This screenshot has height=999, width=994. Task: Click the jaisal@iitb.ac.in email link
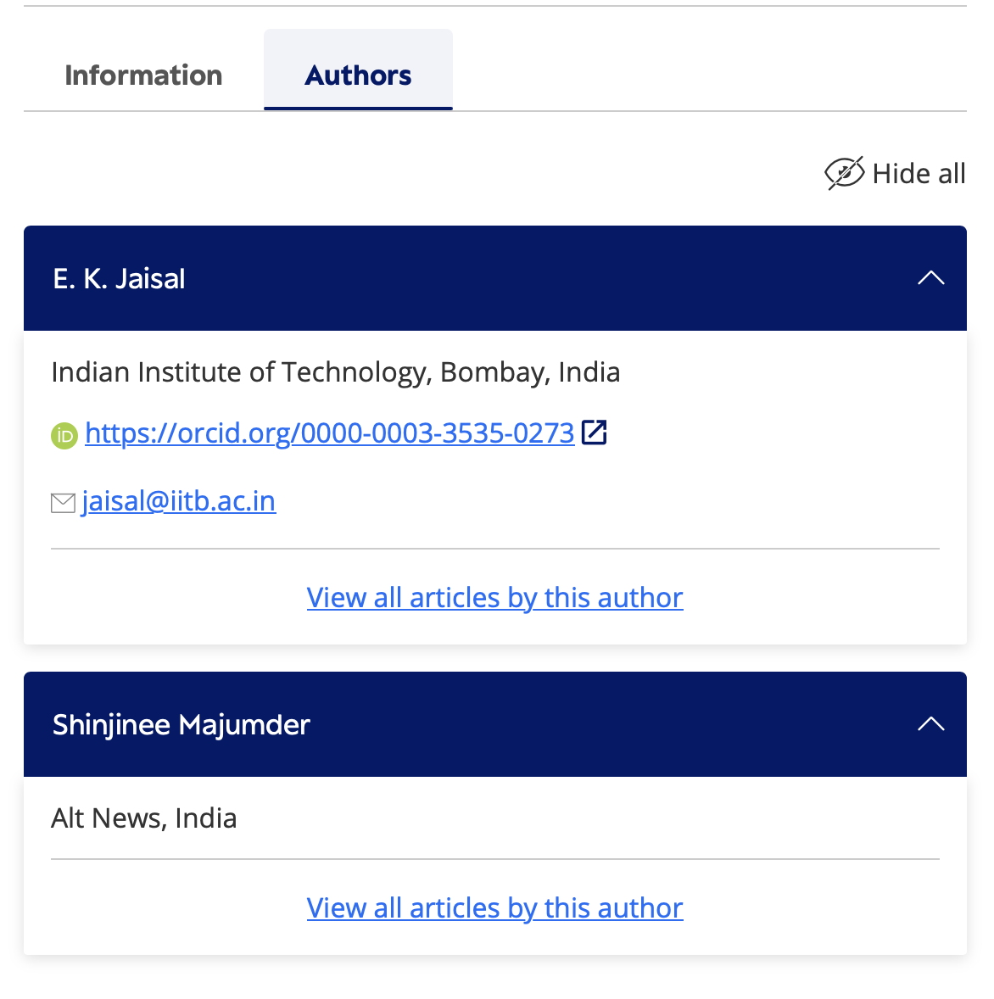pyautogui.click(x=179, y=501)
